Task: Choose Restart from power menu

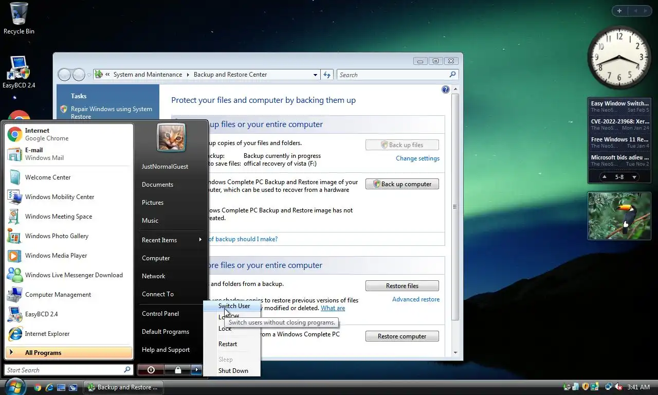Action: [232, 344]
